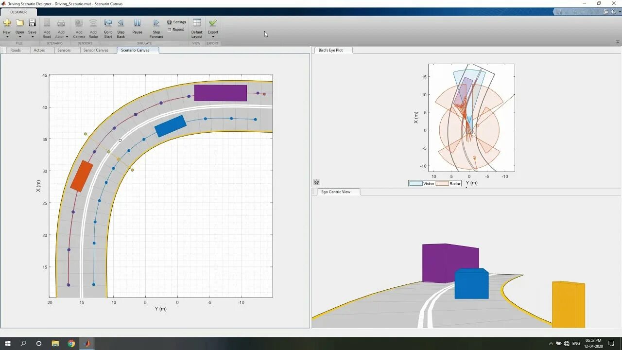622x350 pixels.
Task: Expand the Add Actor dropdown arrow
Action: click(x=68, y=36)
